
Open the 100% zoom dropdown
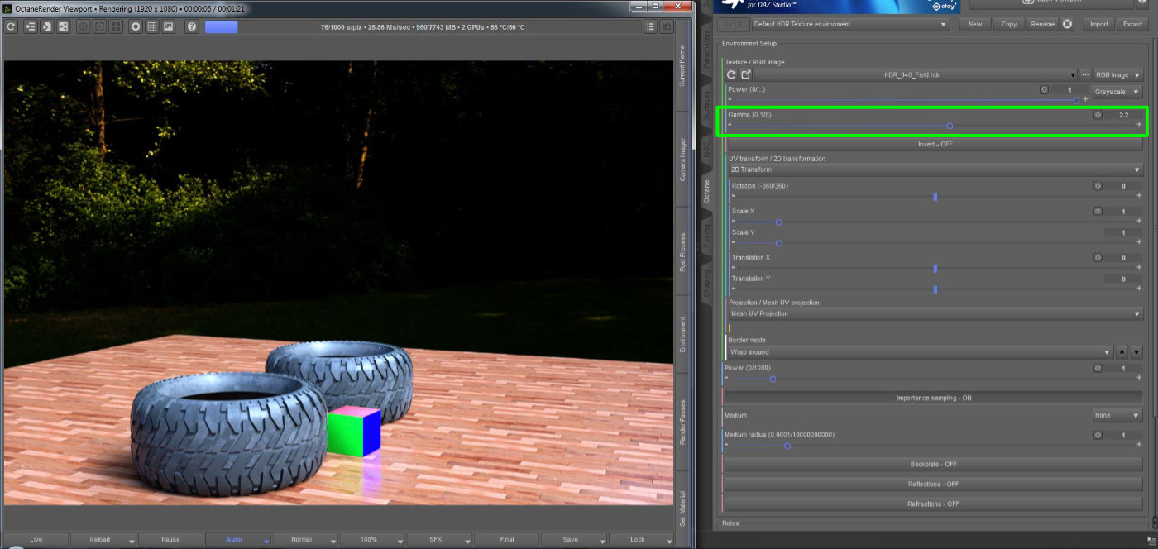pos(372,539)
